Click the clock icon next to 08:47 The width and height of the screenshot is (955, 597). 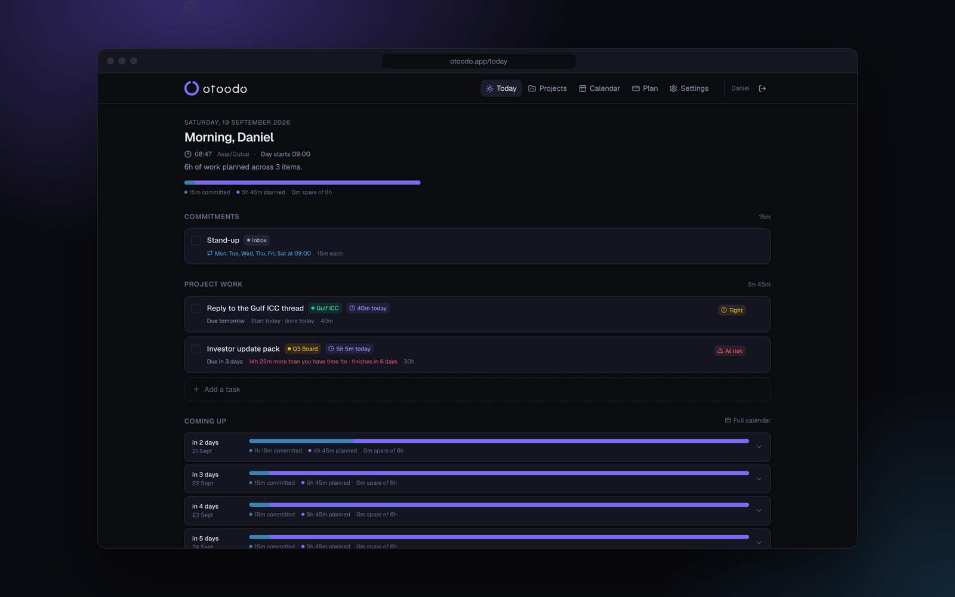[188, 154]
